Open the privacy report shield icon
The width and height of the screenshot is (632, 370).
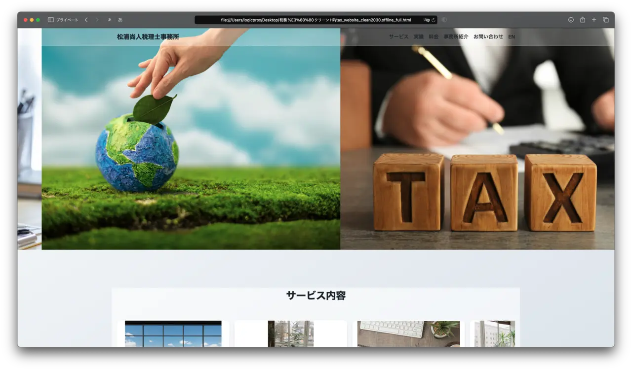(444, 20)
